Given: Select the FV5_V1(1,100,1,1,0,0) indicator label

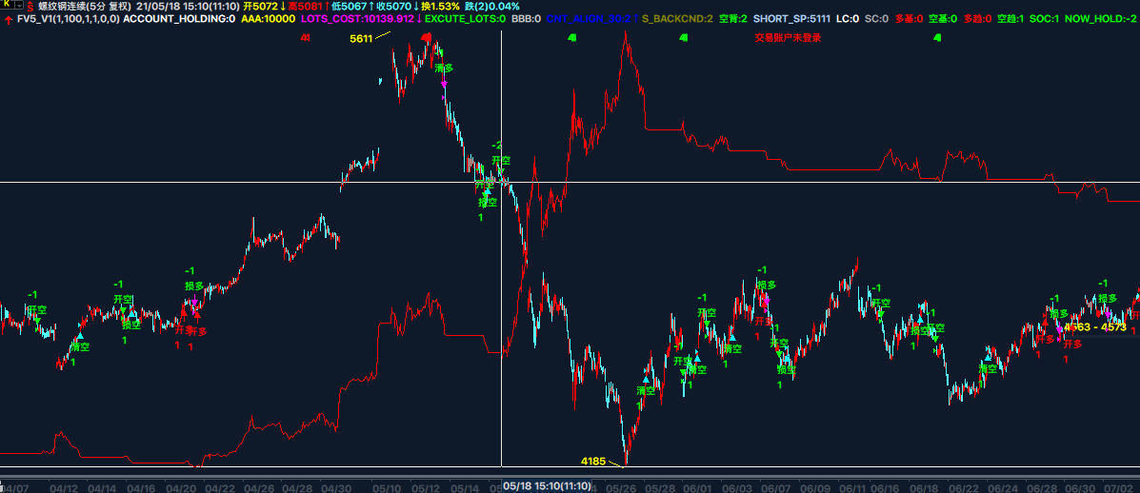Looking at the screenshot, I should (69, 19).
